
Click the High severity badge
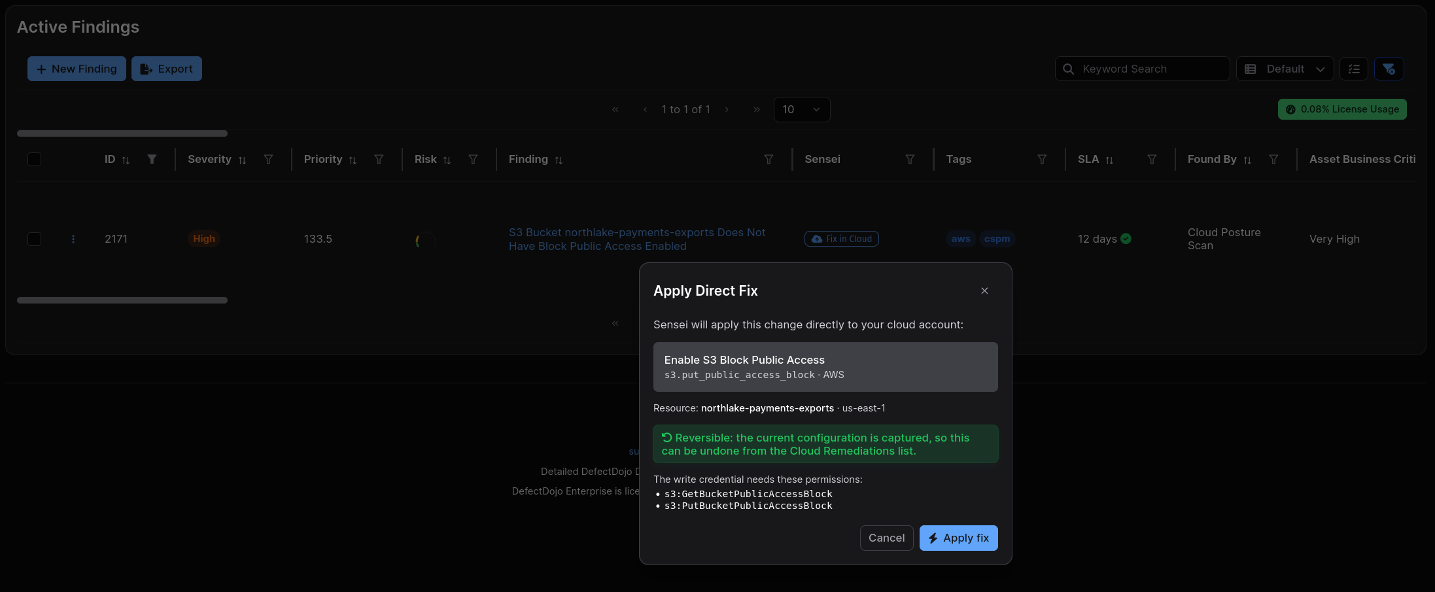click(204, 239)
